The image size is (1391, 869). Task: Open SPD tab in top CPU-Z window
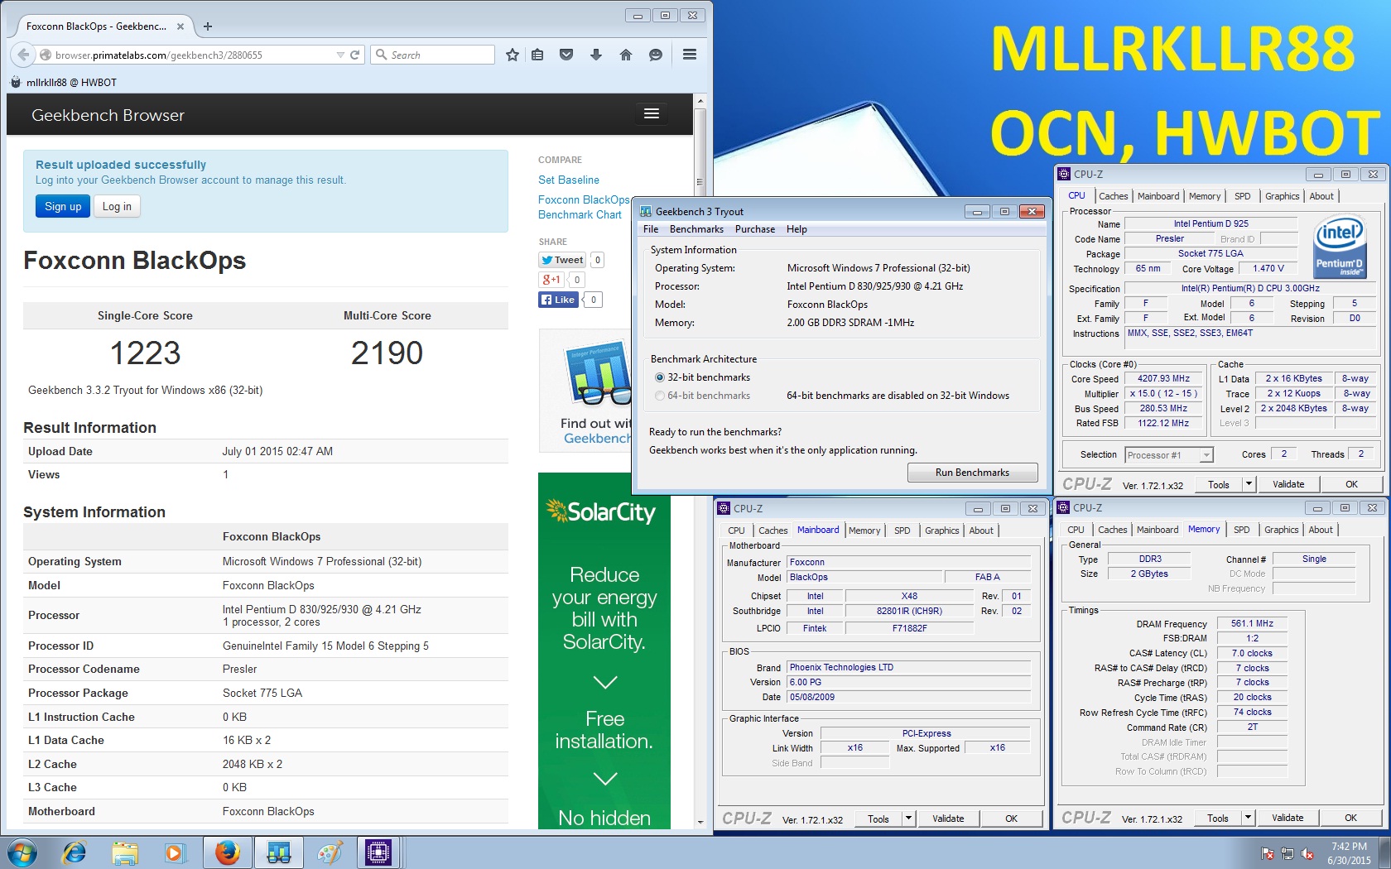pyautogui.click(x=1242, y=196)
